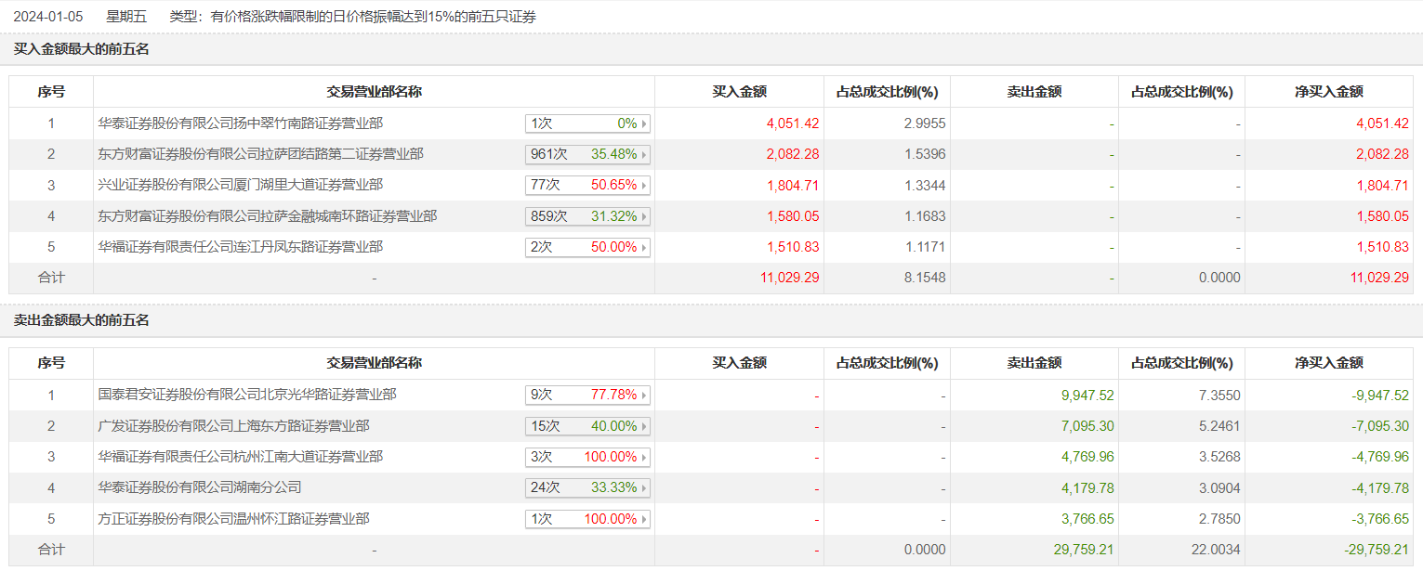Open 华泰证券湖南分公司 link
Screen dimensions: 1423x571
click(x=200, y=487)
